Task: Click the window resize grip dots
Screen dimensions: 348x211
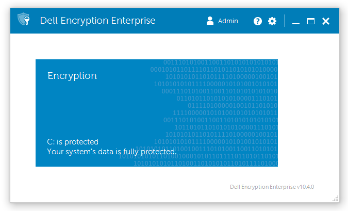Action: tap(336, 198)
